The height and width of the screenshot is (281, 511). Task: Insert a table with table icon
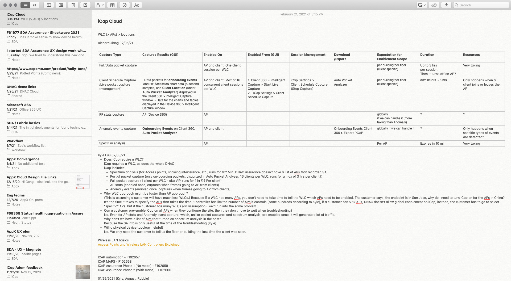[x=113, y=5]
